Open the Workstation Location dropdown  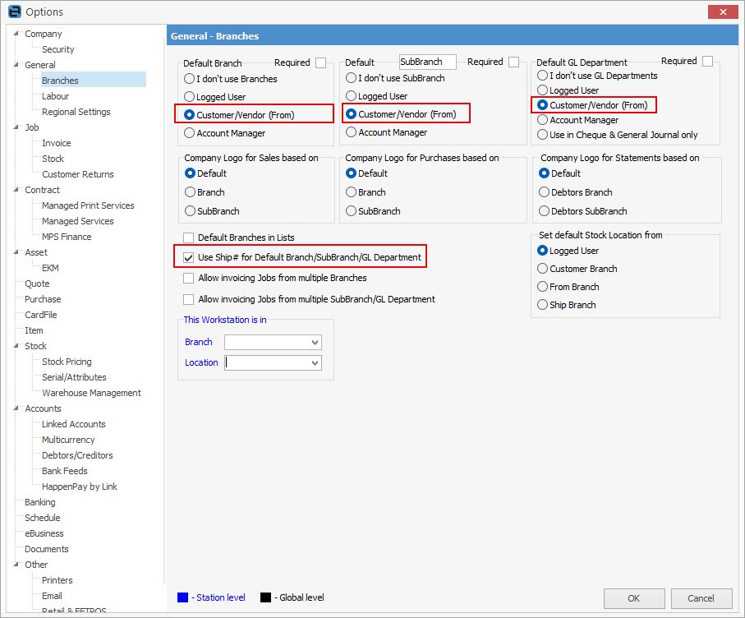point(315,362)
